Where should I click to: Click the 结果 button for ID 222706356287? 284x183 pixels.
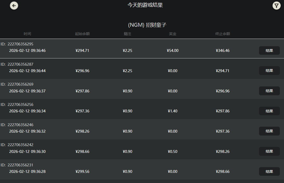point(269,71)
